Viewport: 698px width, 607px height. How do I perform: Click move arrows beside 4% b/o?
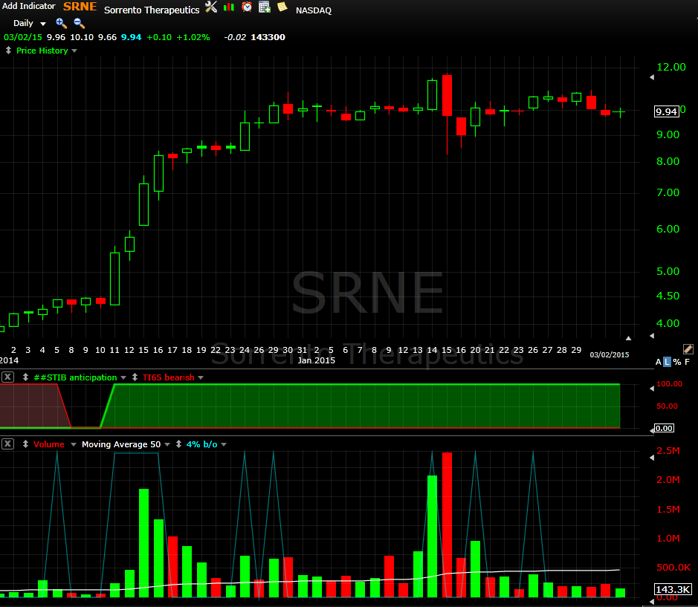178,444
